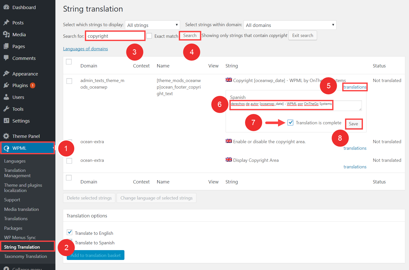This screenshot has width=409, height=270.
Task: Open WP Menus Sync submenu
Action: [x=20, y=238]
